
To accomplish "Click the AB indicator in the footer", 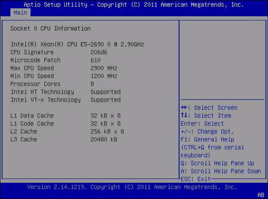I will tap(261, 195).
